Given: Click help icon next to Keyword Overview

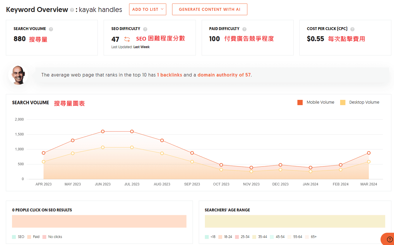Looking at the screenshot, I should (x=72, y=10).
